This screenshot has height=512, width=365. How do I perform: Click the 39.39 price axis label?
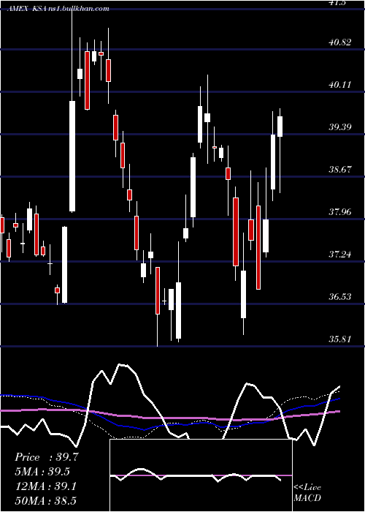click(340, 127)
